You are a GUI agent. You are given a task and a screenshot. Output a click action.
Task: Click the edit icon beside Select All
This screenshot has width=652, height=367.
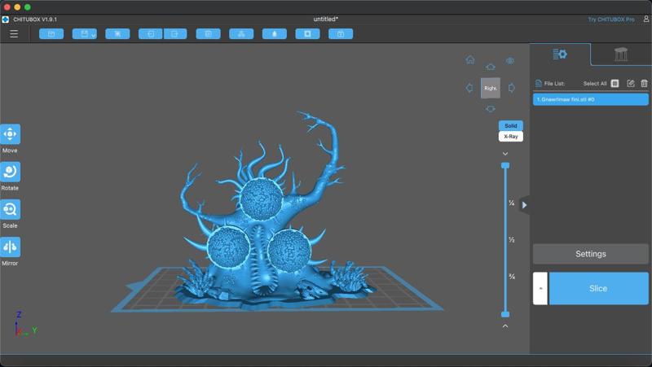coord(630,83)
